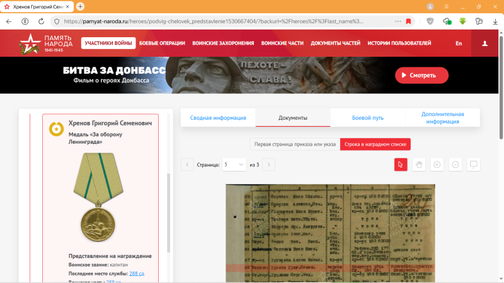Click the Представление на награждение label
Image resolution: width=504 pixels, height=283 pixels.
[110, 256]
